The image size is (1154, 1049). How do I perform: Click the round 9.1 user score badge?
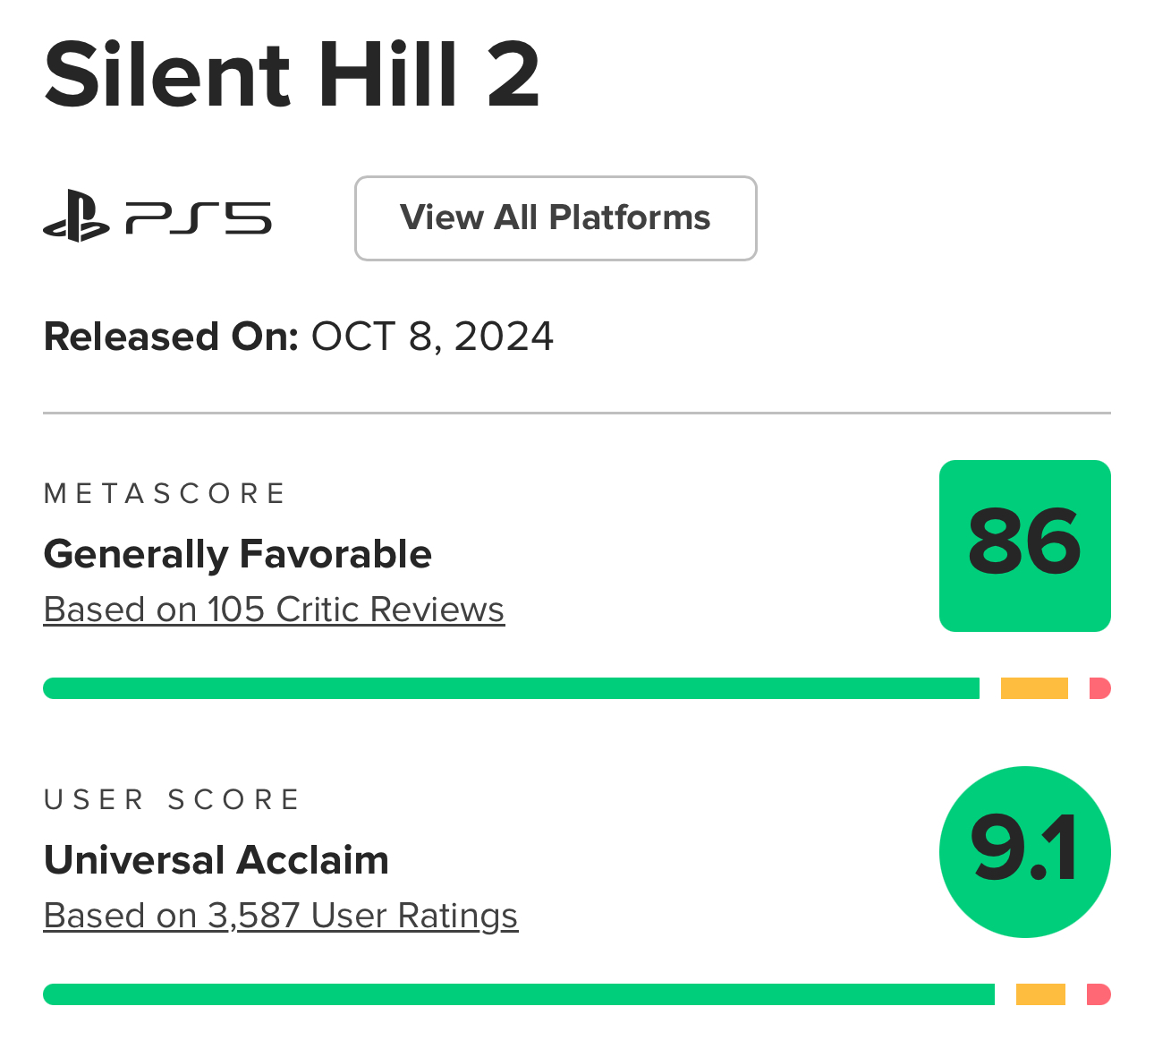(1025, 852)
